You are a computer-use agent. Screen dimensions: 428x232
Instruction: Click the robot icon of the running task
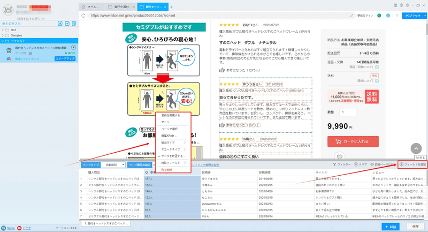(x=9, y=50)
